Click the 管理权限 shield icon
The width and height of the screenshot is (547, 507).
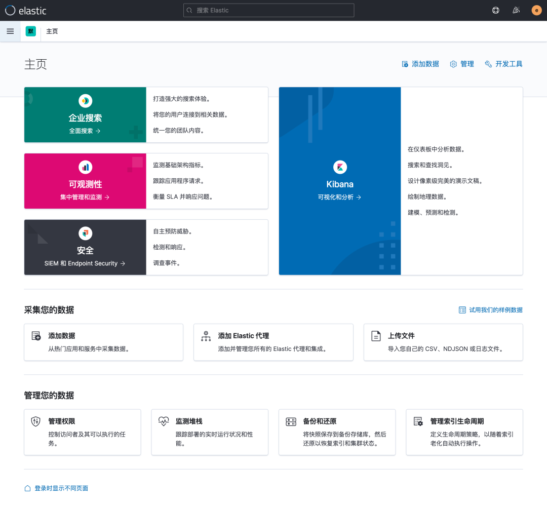coord(36,421)
